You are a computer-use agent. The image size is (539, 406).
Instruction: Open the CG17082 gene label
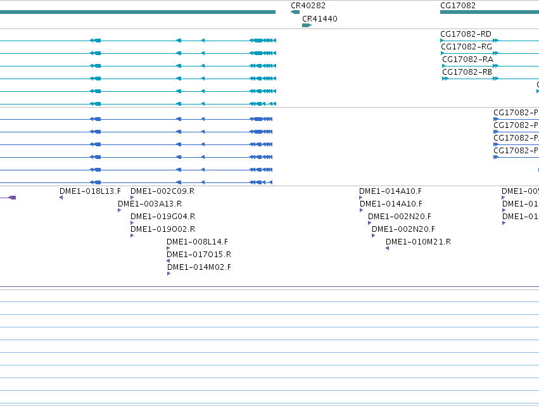458,6
